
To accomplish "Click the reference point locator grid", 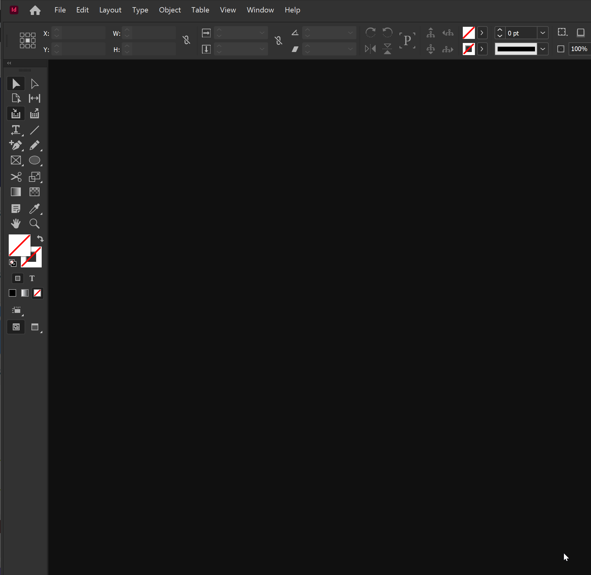I will click(x=28, y=40).
